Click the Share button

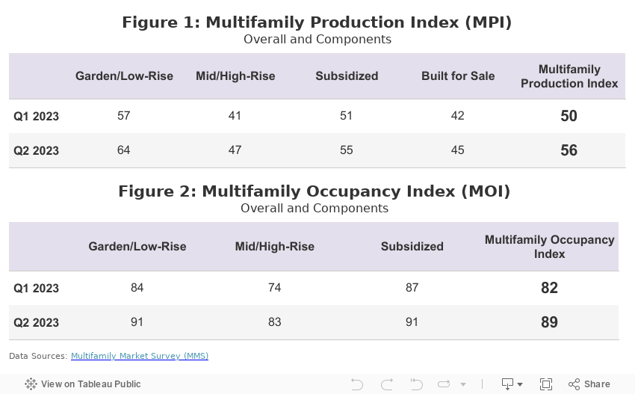[589, 384]
